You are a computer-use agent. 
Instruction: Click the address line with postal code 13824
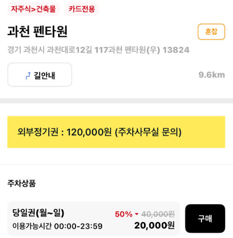pyautogui.click(x=98, y=50)
